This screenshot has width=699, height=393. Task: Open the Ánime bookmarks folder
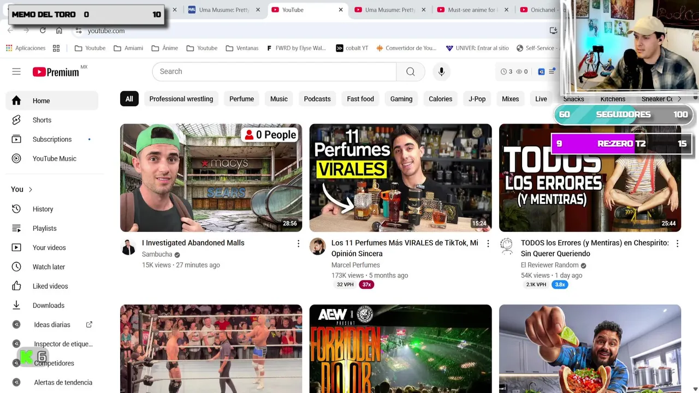(164, 48)
